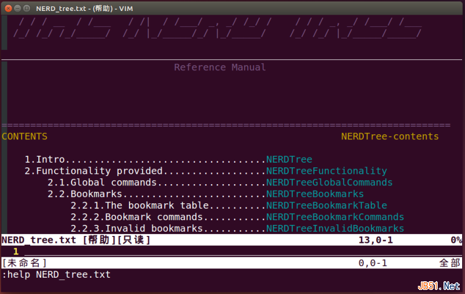Click '2.2.3.Invalid bookmarks' entry

137,228
